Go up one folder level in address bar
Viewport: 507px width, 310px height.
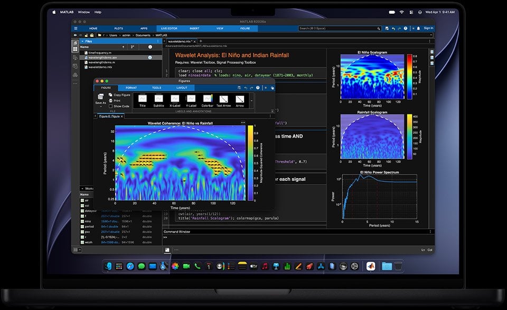click(x=86, y=35)
